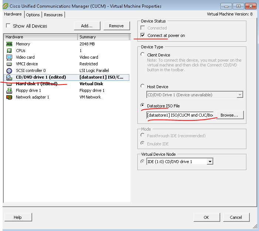This screenshot has width=259, height=231.
Task: Enable Show All Devices checkbox
Action: click(x=8, y=26)
